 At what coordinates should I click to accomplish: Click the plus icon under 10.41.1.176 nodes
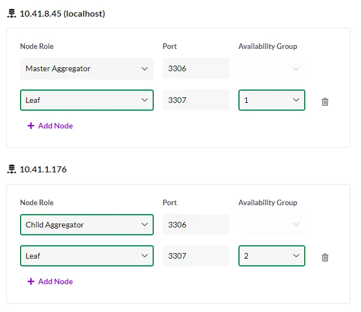click(31, 281)
